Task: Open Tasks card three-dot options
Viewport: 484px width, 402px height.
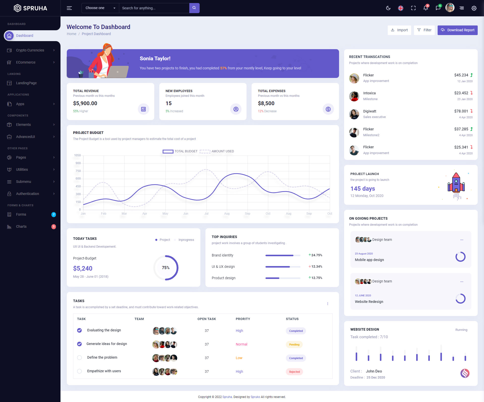Action: pos(327,304)
